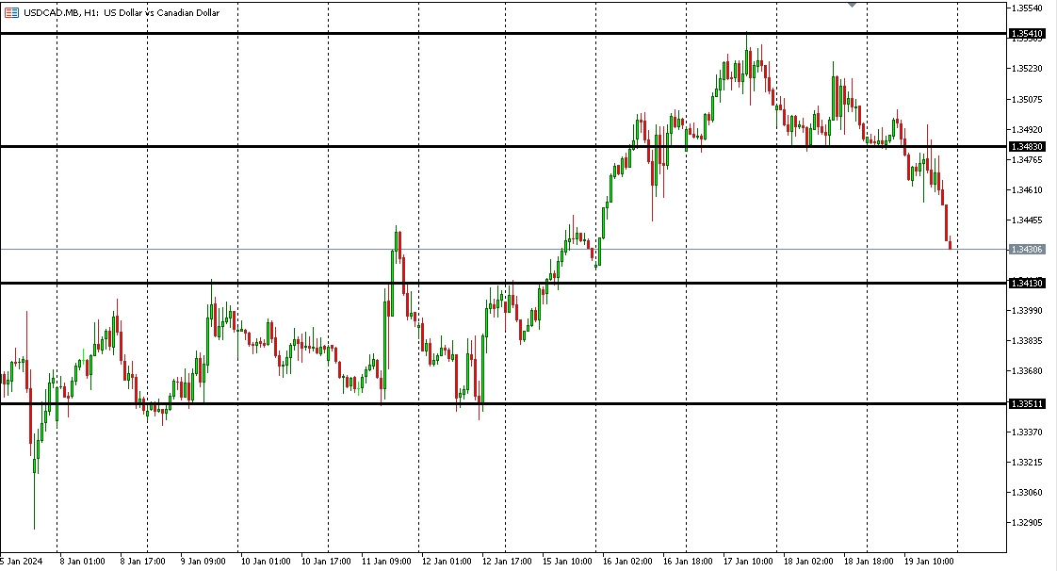Click the 1.33215 price scale value
The height and width of the screenshot is (571, 1057).
1027,463
